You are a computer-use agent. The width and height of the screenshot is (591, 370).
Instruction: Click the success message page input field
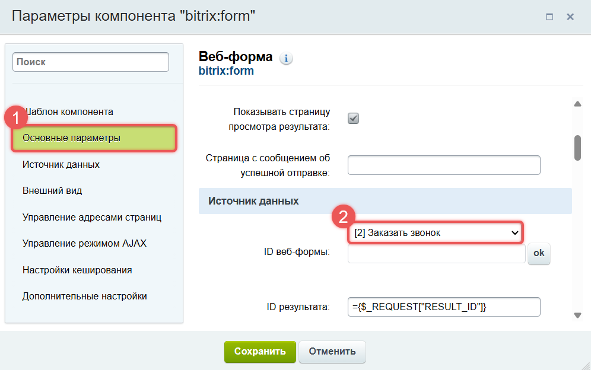444,165
